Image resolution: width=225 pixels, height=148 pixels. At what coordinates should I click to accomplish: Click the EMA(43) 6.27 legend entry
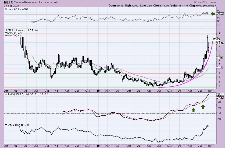[14, 35]
